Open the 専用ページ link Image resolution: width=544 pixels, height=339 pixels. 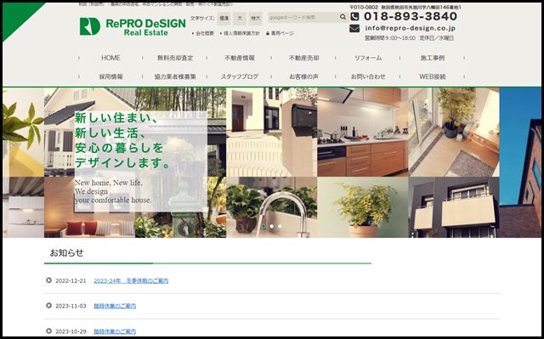282,34
